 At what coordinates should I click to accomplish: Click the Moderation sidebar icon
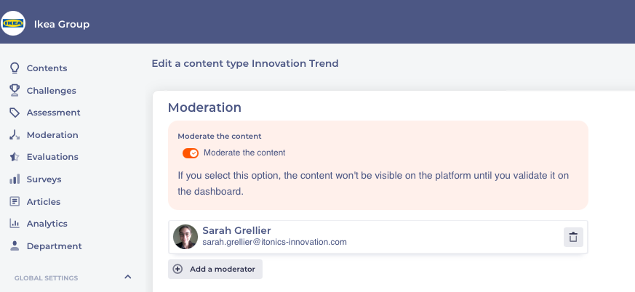pyautogui.click(x=14, y=135)
